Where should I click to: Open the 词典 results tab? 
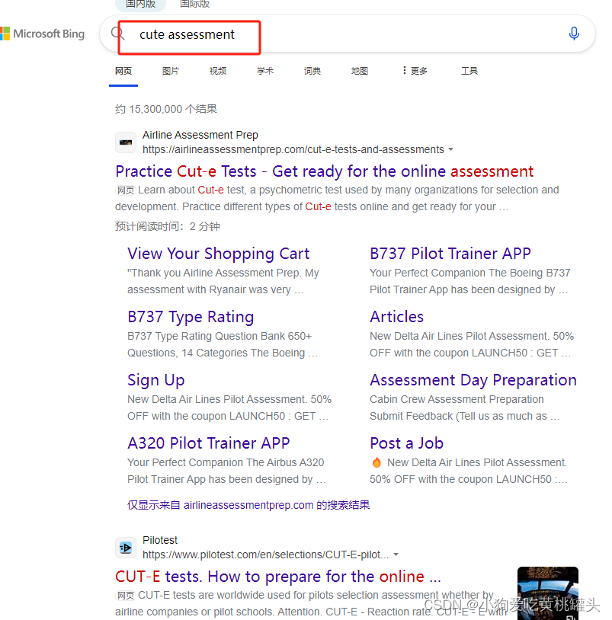pos(312,71)
